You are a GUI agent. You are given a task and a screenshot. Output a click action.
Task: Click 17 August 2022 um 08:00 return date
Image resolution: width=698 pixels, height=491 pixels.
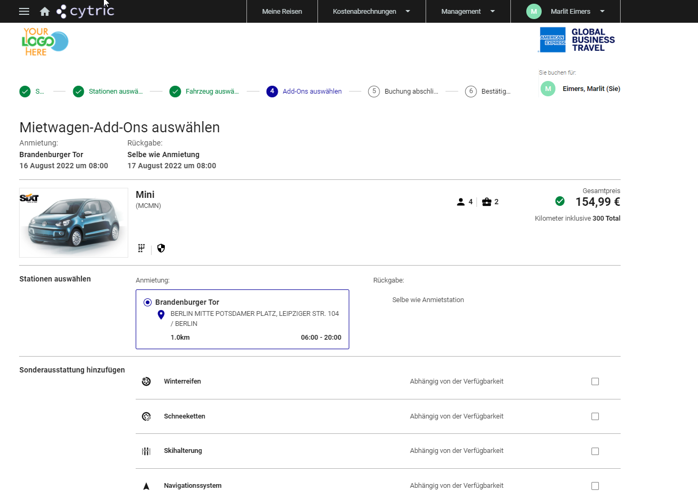click(x=172, y=166)
